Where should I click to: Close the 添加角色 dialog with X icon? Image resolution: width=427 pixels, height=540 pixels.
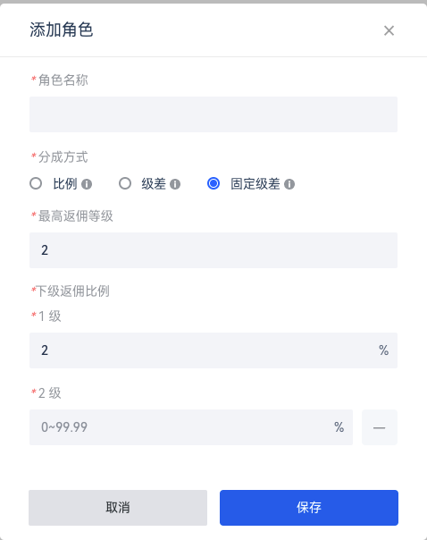point(389,30)
